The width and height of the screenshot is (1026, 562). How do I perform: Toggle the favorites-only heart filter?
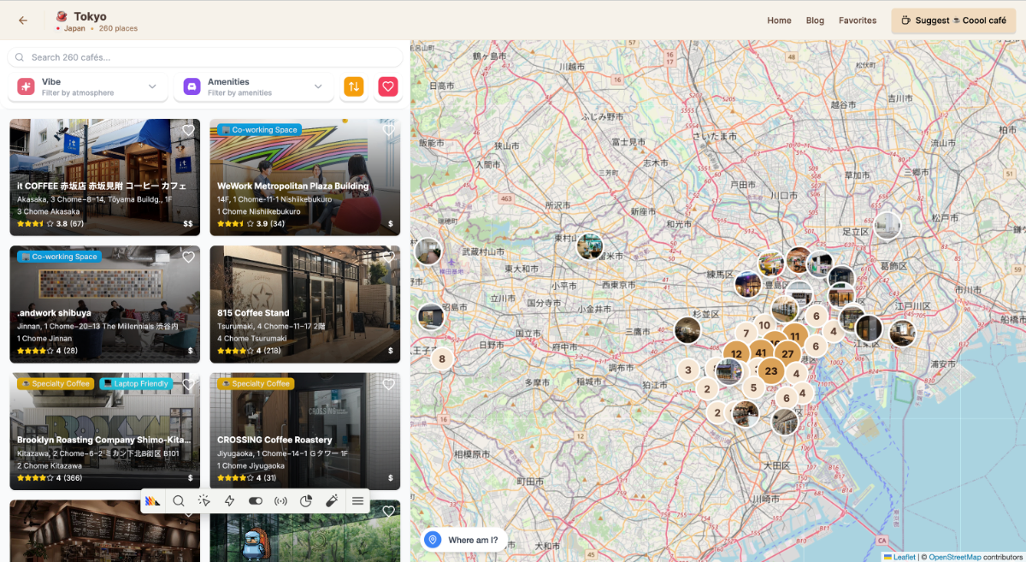[x=388, y=86]
